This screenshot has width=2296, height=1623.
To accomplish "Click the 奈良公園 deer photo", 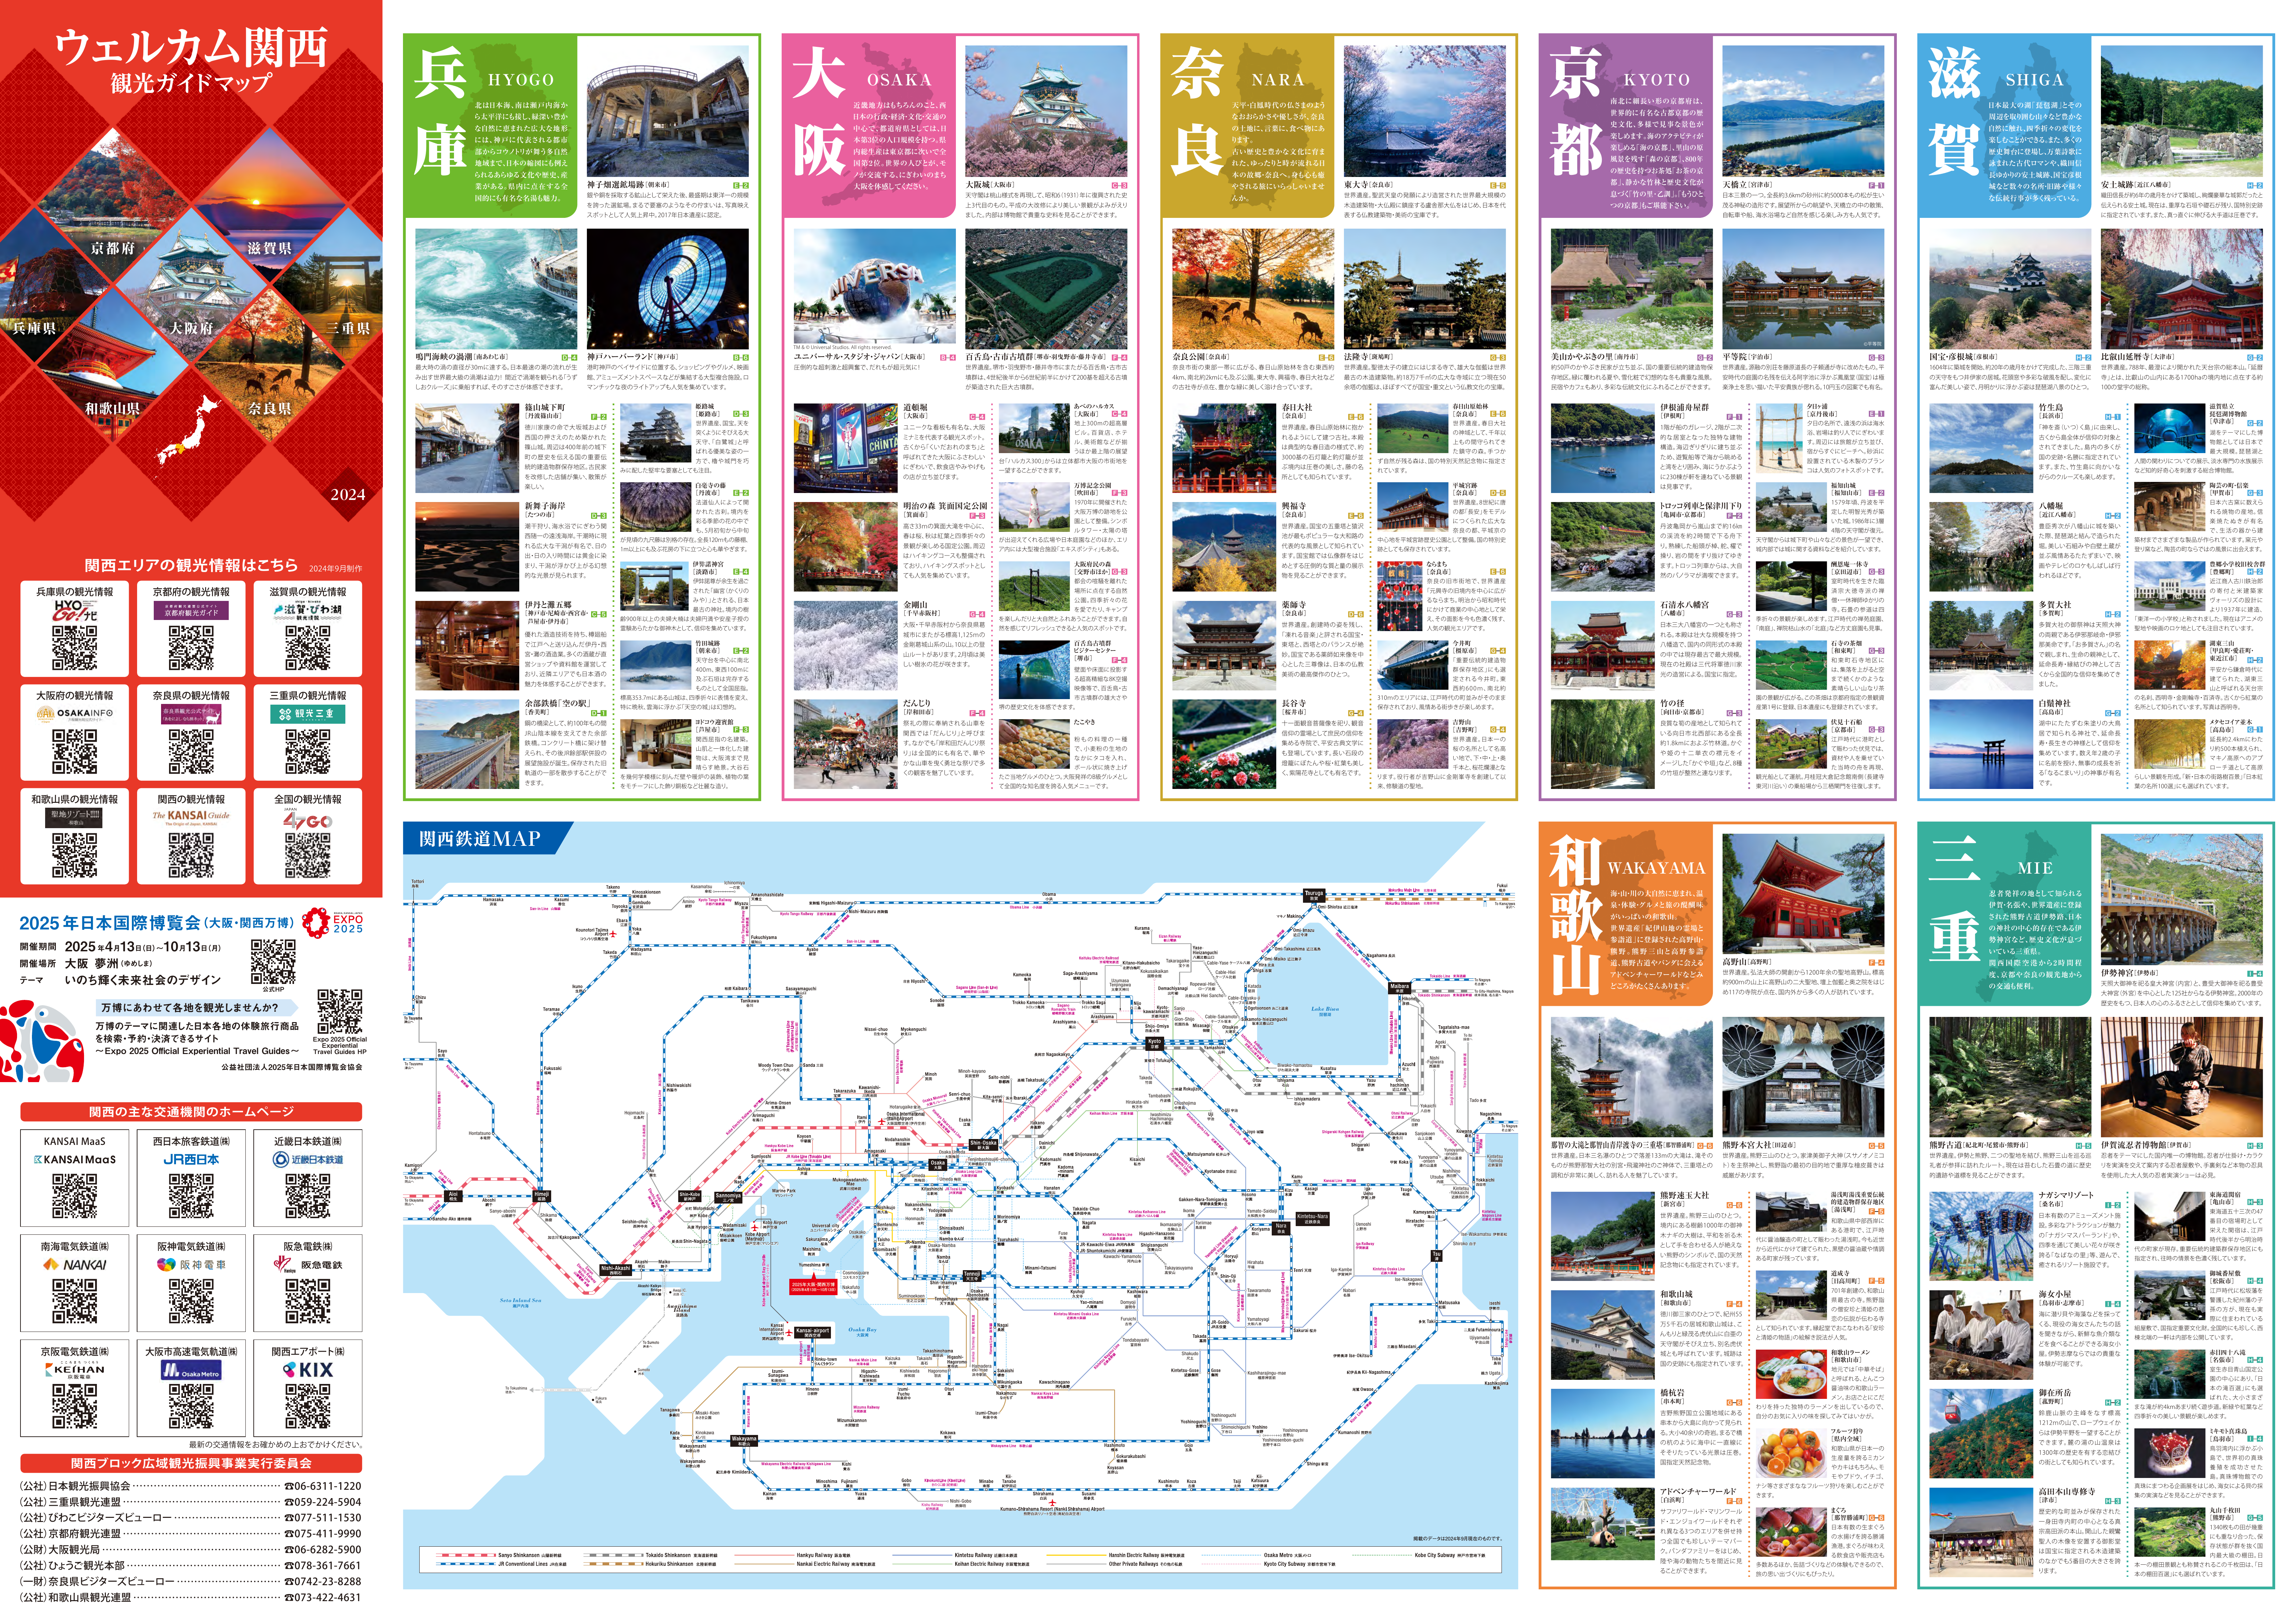I will pyautogui.click(x=1253, y=289).
